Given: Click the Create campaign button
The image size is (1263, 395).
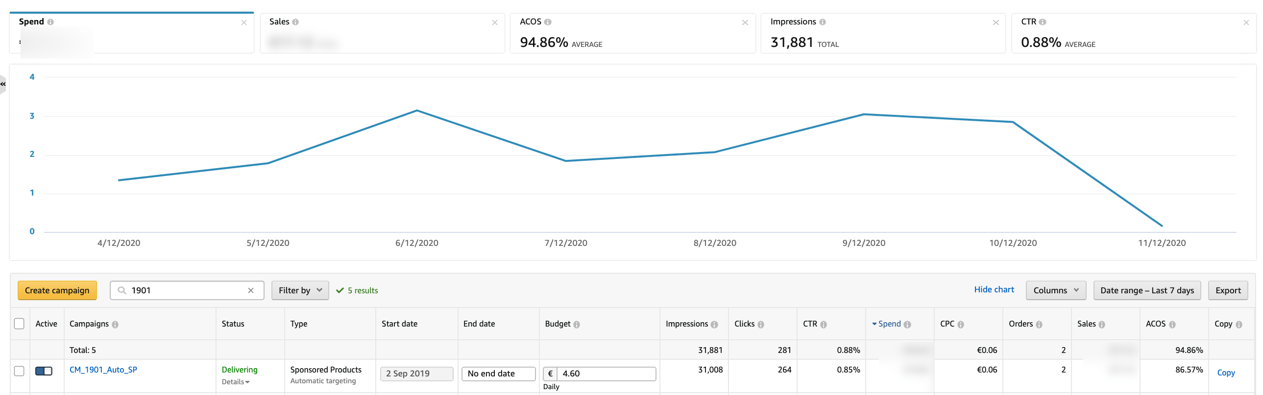Looking at the screenshot, I should (57, 290).
